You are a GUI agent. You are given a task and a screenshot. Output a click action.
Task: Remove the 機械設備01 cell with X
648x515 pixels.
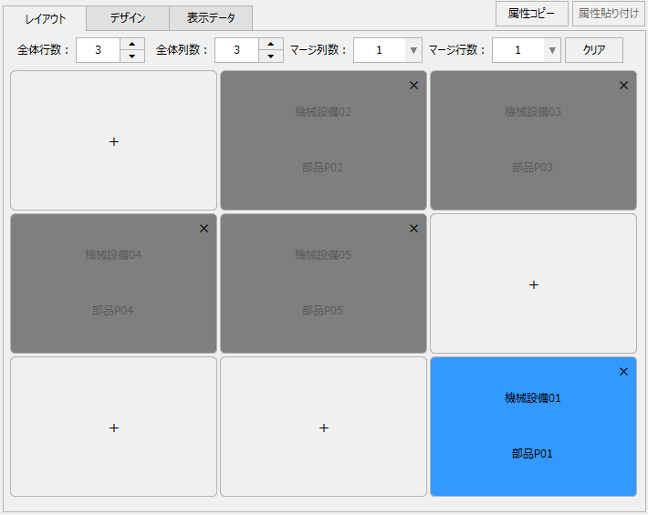623,372
